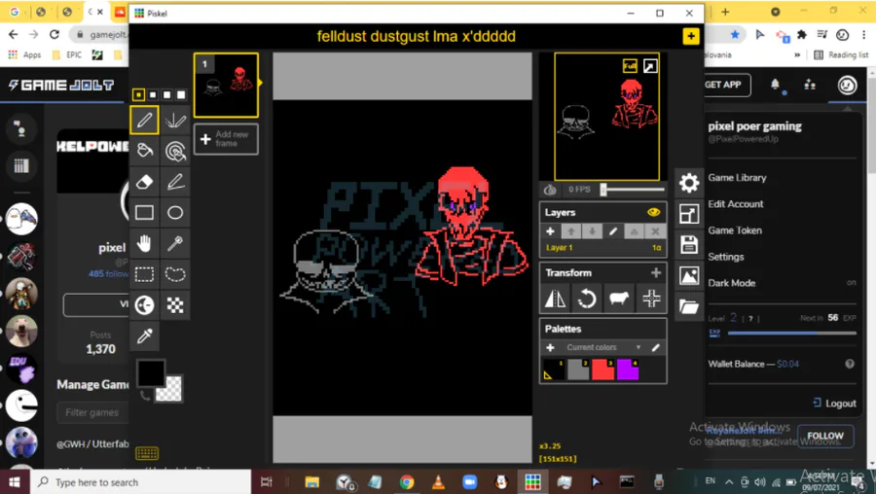Screen dimensions: 876x494
Task: Toggle onion skin in preview panel
Action: 550,190
